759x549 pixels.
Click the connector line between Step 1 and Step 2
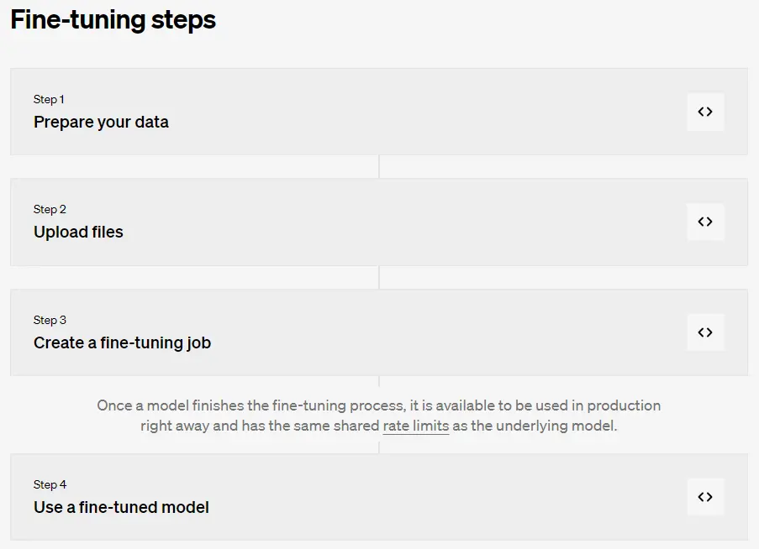click(379, 167)
